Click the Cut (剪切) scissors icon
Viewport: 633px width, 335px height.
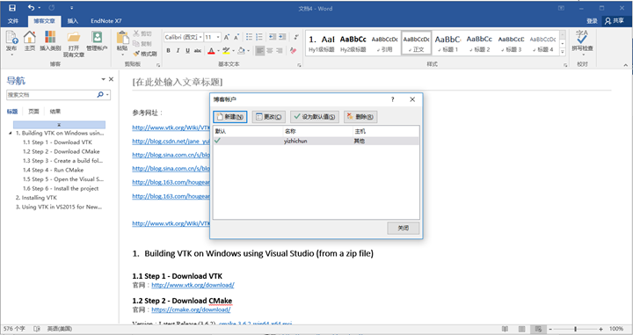click(136, 33)
